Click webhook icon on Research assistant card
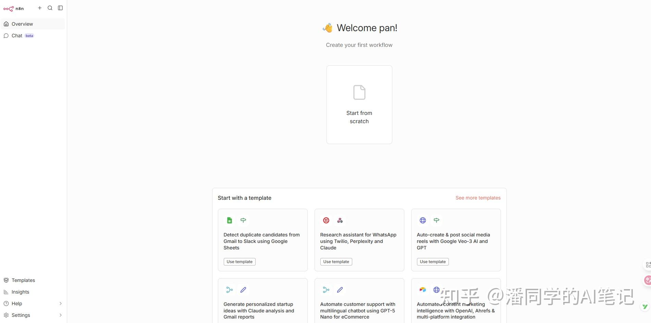651x323 pixels. click(x=340, y=220)
